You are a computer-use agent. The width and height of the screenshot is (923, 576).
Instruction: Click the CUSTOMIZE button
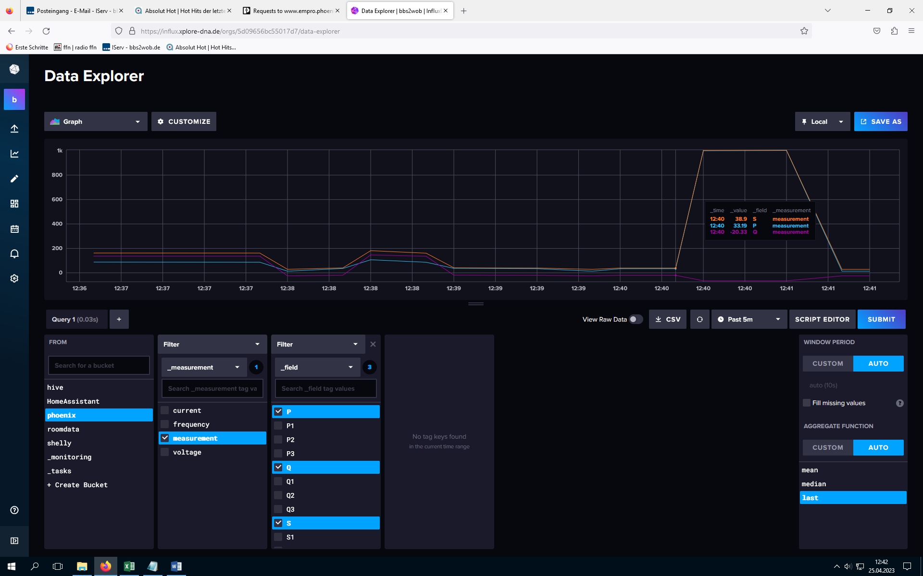click(184, 121)
